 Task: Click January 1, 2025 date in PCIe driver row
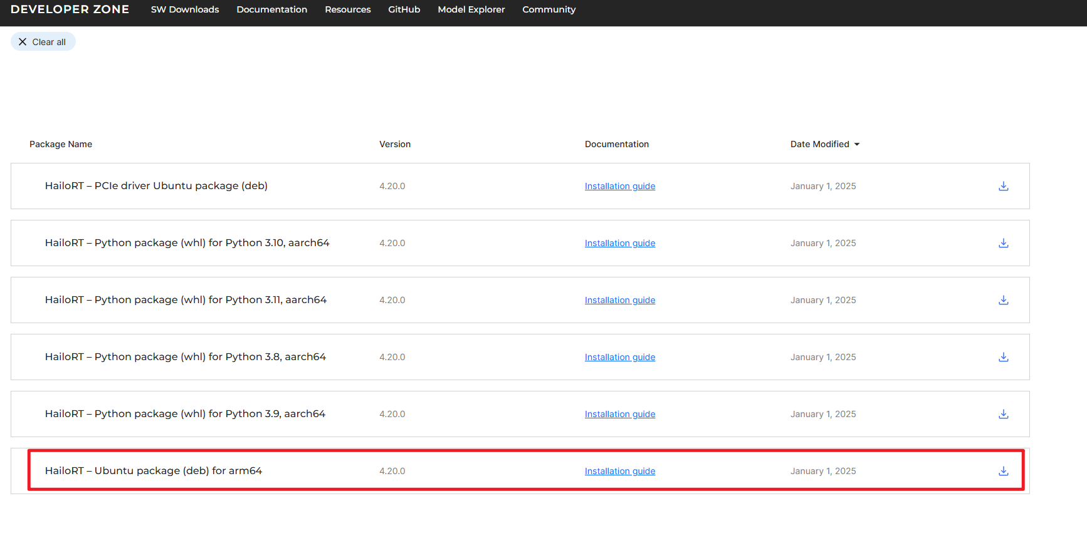[823, 186]
